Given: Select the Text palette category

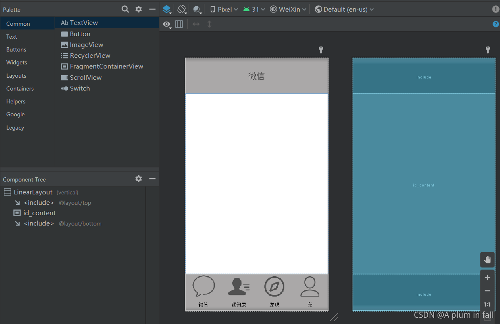Looking at the screenshot, I should coord(27,37).
